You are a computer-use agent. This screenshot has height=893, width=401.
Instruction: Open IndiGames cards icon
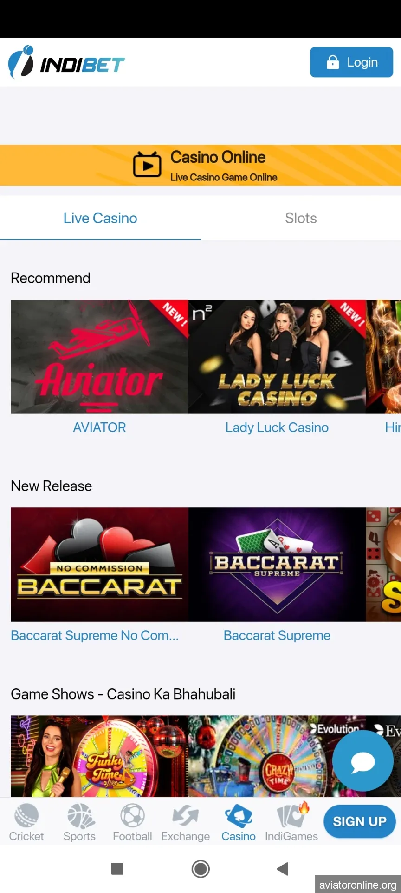292,815
